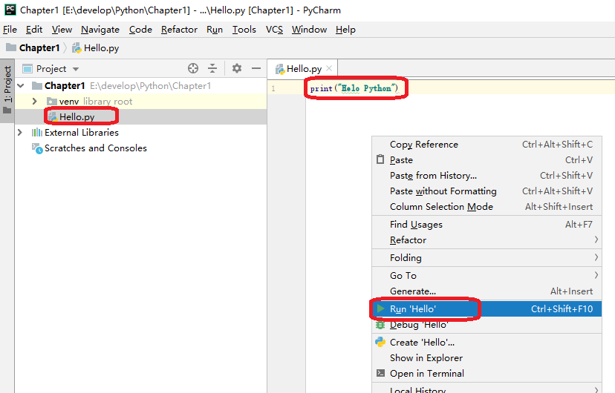Open the View menu

62,30
